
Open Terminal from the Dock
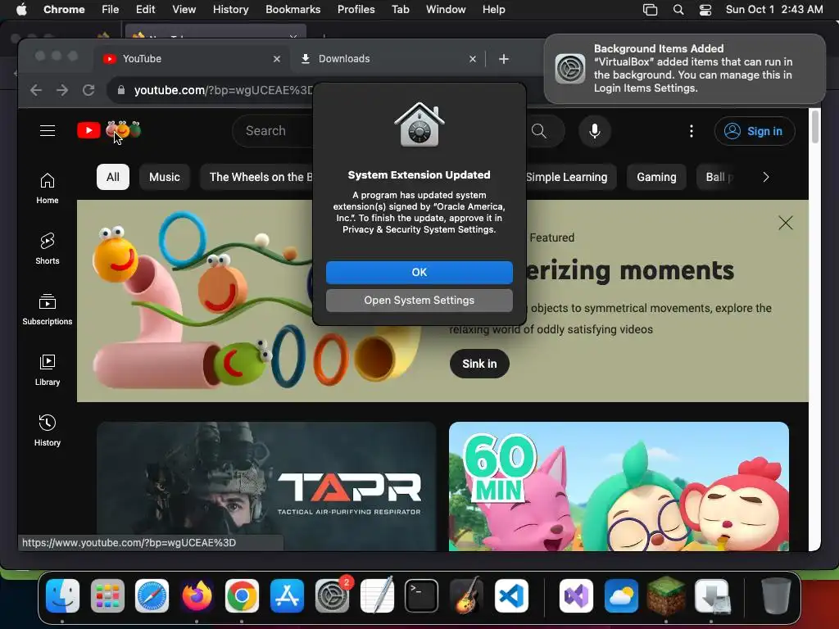[x=422, y=596]
